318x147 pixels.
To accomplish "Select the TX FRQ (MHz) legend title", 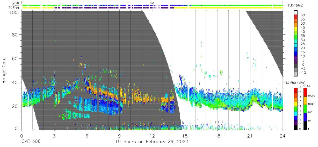I will tap(295, 82).
